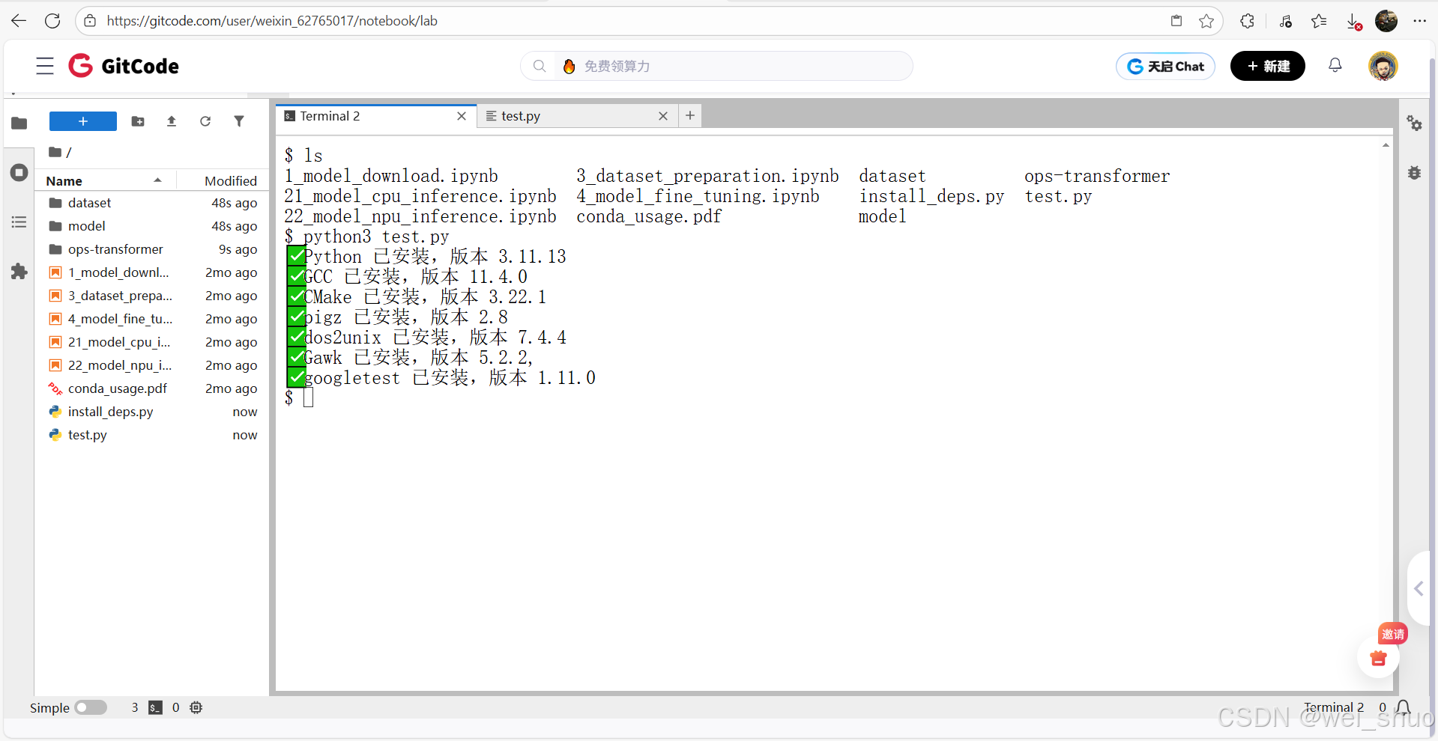Screen dimensions: 1438x741
Task: Open GitCode notifications bell
Action: click(x=1335, y=66)
